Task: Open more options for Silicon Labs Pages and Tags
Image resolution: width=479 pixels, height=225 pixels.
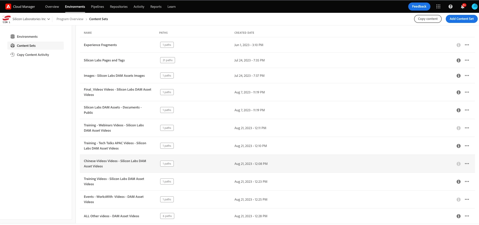Action: pyautogui.click(x=467, y=60)
